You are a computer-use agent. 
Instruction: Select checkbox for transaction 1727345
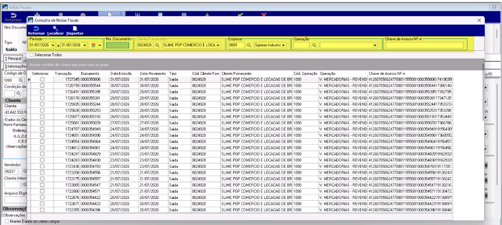pyautogui.click(x=42, y=79)
